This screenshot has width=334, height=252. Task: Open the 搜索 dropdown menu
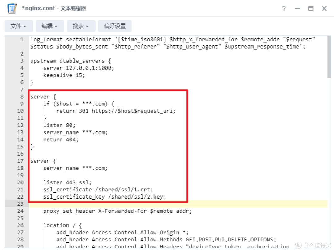pos(81,26)
